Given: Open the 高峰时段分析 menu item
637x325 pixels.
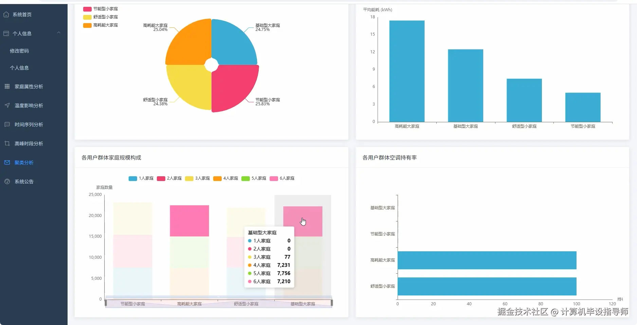Looking at the screenshot, I should (x=34, y=143).
